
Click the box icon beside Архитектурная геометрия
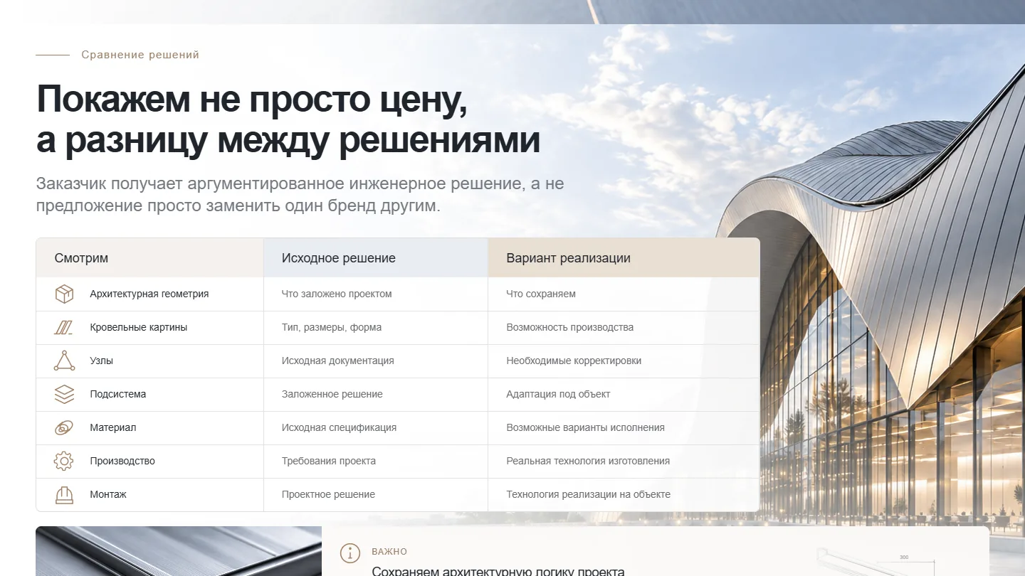point(64,294)
